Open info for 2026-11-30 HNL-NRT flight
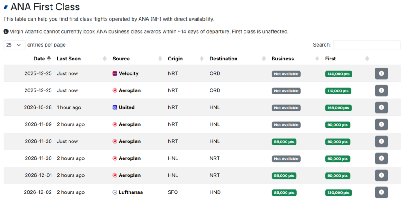The height and width of the screenshot is (201, 403). (381, 158)
